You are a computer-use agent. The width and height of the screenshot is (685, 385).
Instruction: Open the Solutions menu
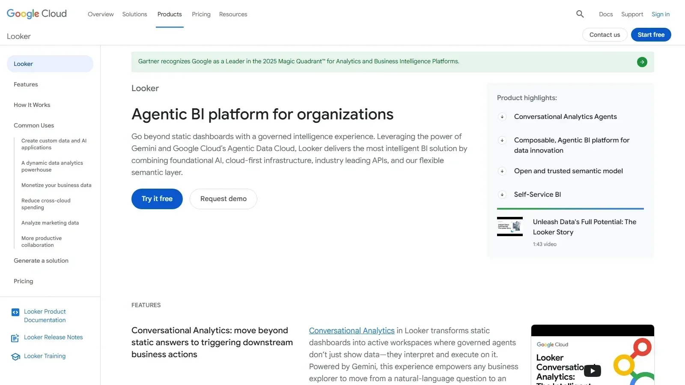click(134, 14)
